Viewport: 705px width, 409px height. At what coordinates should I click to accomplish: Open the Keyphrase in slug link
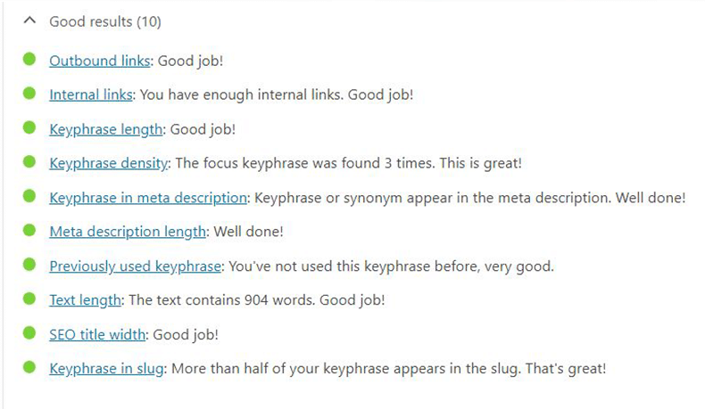(x=107, y=369)
